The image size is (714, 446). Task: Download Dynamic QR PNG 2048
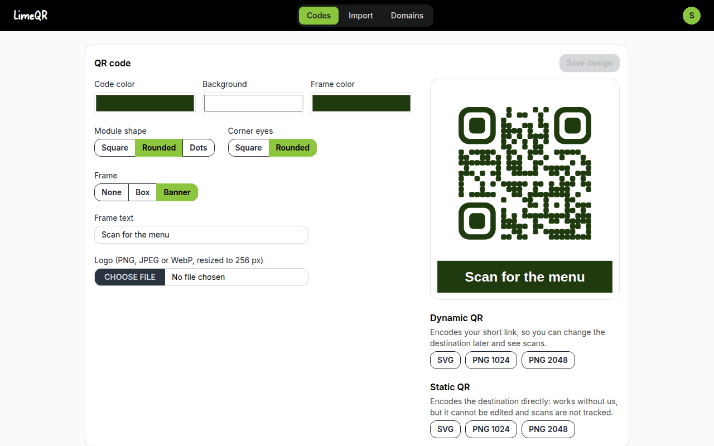click(x=548, y=360)
